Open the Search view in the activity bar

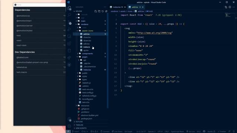(69, 15)
